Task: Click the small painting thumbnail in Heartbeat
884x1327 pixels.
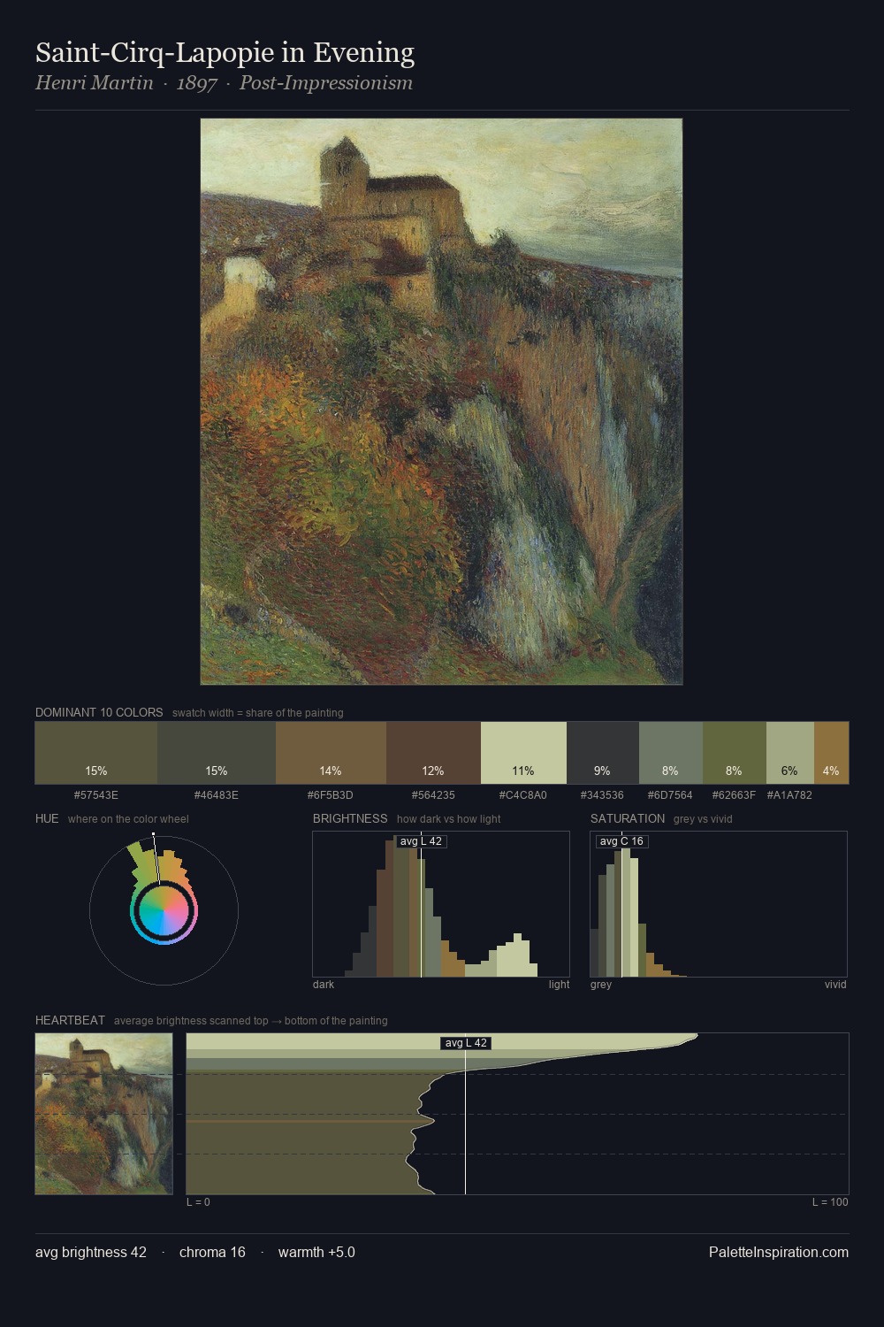Action: pos(104,1114)
